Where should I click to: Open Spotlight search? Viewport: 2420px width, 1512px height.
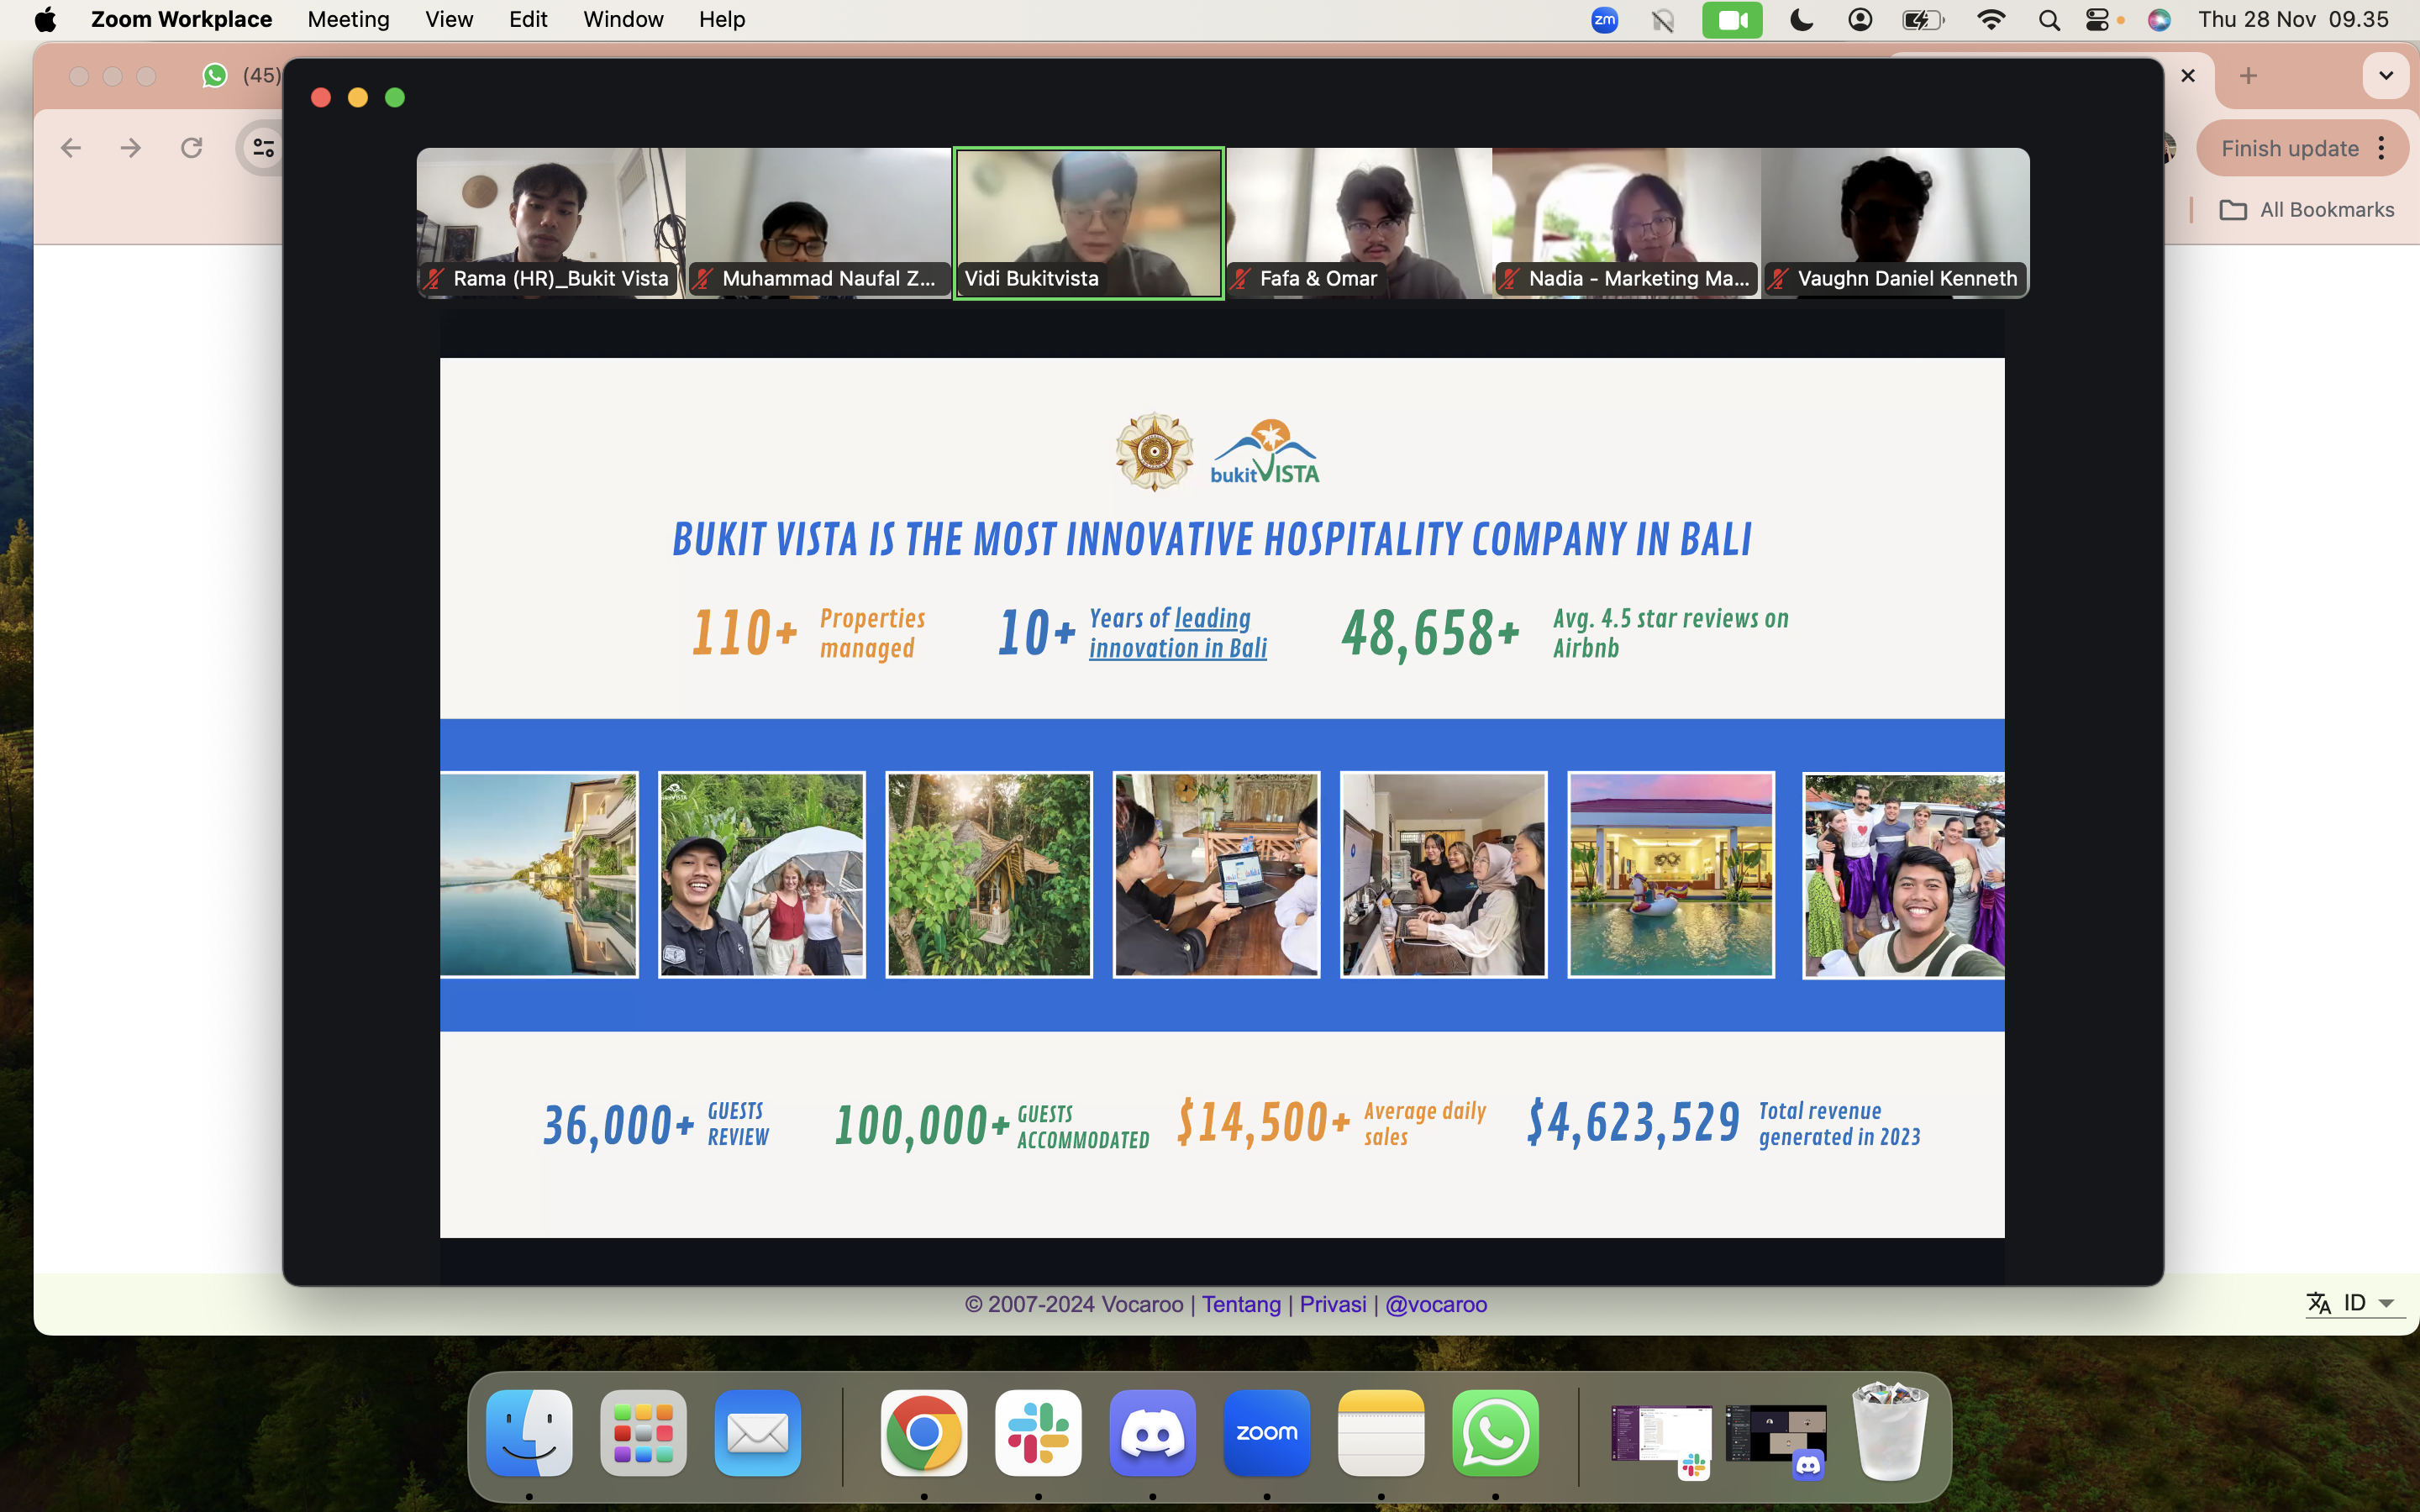coord(2049,20)
